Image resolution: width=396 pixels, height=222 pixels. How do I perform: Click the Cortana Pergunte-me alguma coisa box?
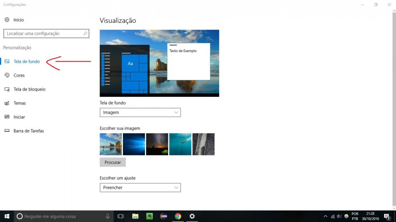tap(63, 216)
